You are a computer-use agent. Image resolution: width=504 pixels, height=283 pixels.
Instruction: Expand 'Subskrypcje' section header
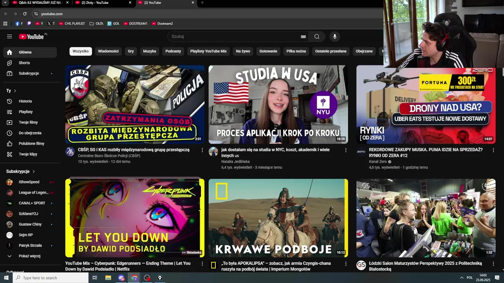(x=20, y=171)
